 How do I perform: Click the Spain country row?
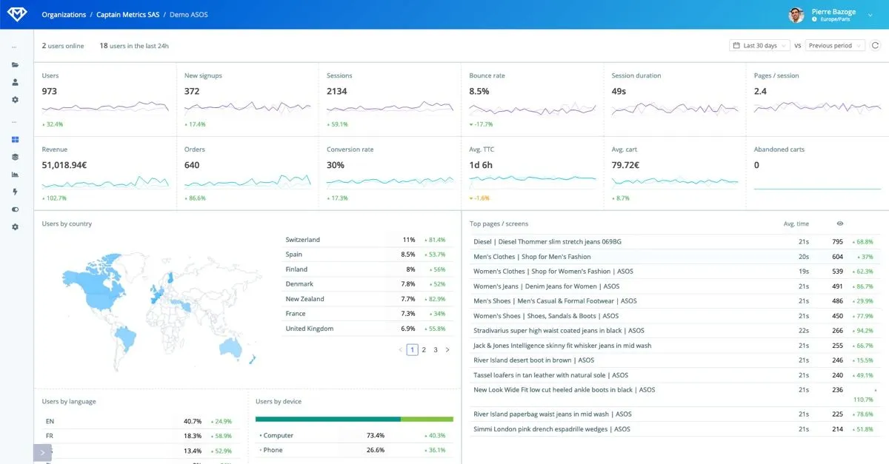click(x=367, y=255)
